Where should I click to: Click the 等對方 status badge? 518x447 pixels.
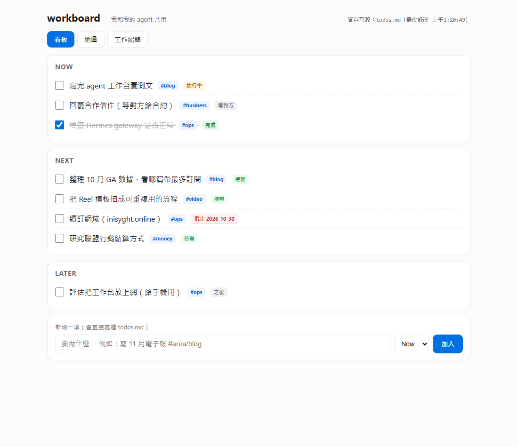pos(226,106)
